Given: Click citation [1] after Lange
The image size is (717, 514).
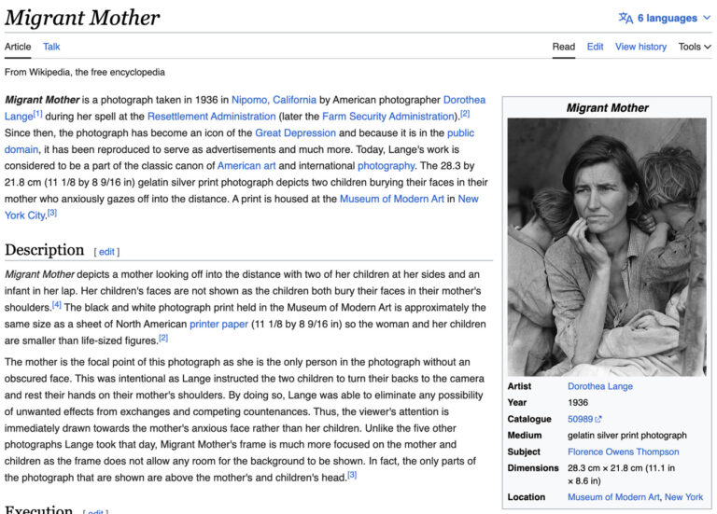Looking at the screenshot, I should [38, 114].
